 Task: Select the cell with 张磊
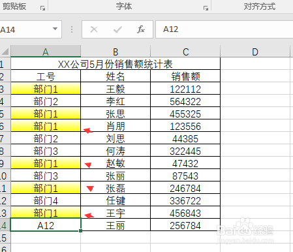click(x=116, y=188)
